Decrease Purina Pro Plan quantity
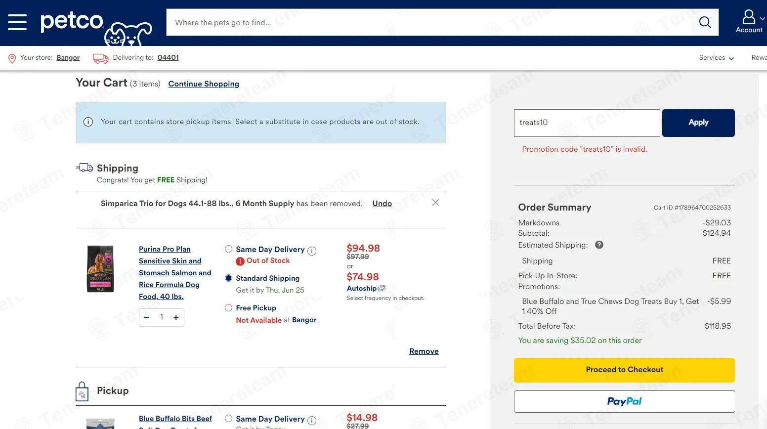Viewport: 767px width, 429px height. pos(147,317)
